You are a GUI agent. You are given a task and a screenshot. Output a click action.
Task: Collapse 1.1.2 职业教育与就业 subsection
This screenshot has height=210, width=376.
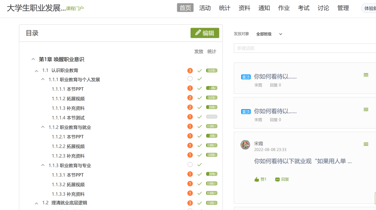[x=43, y=127]
